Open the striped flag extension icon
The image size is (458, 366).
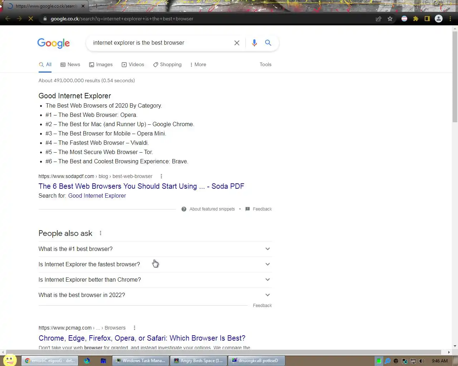tap(404, 19)
